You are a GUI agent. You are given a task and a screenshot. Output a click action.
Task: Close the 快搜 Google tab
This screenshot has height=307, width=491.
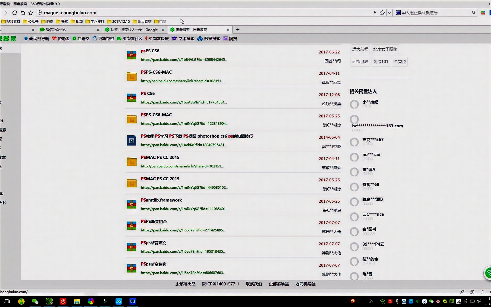pyautogui.click(x=163, y=30)
